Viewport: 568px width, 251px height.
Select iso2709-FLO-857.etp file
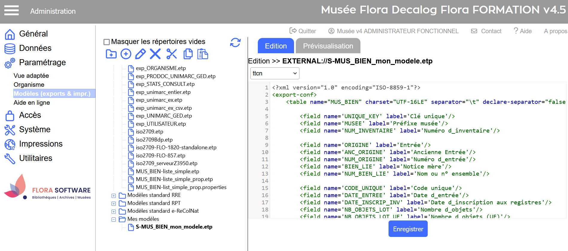pos(160,156)
